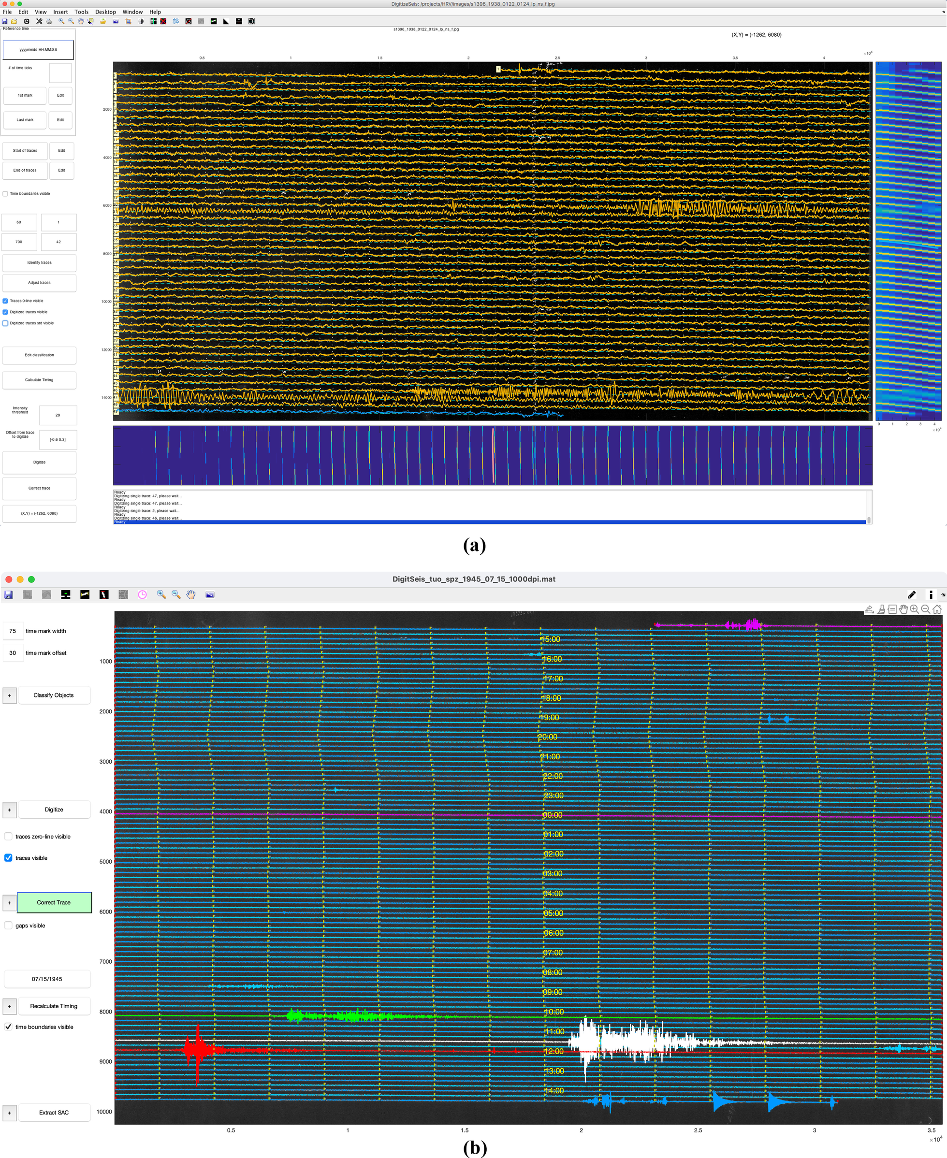This screenshot has width=947, height=1158.
Task: Click the 'Extract SAC' button
Action: pyautogui.click(x=54, y=1113)
